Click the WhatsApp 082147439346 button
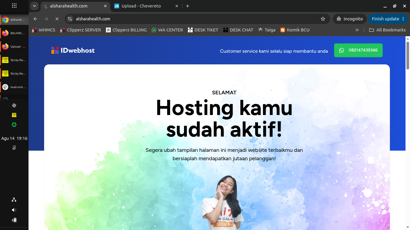This screenshot has height=230, width=410. click(x=358, y=50)
